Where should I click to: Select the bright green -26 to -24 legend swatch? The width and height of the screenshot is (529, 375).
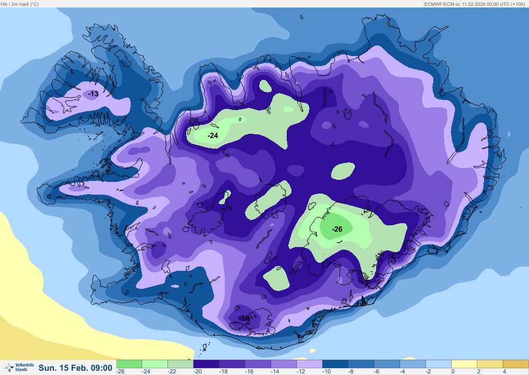[x=129, y=364]
